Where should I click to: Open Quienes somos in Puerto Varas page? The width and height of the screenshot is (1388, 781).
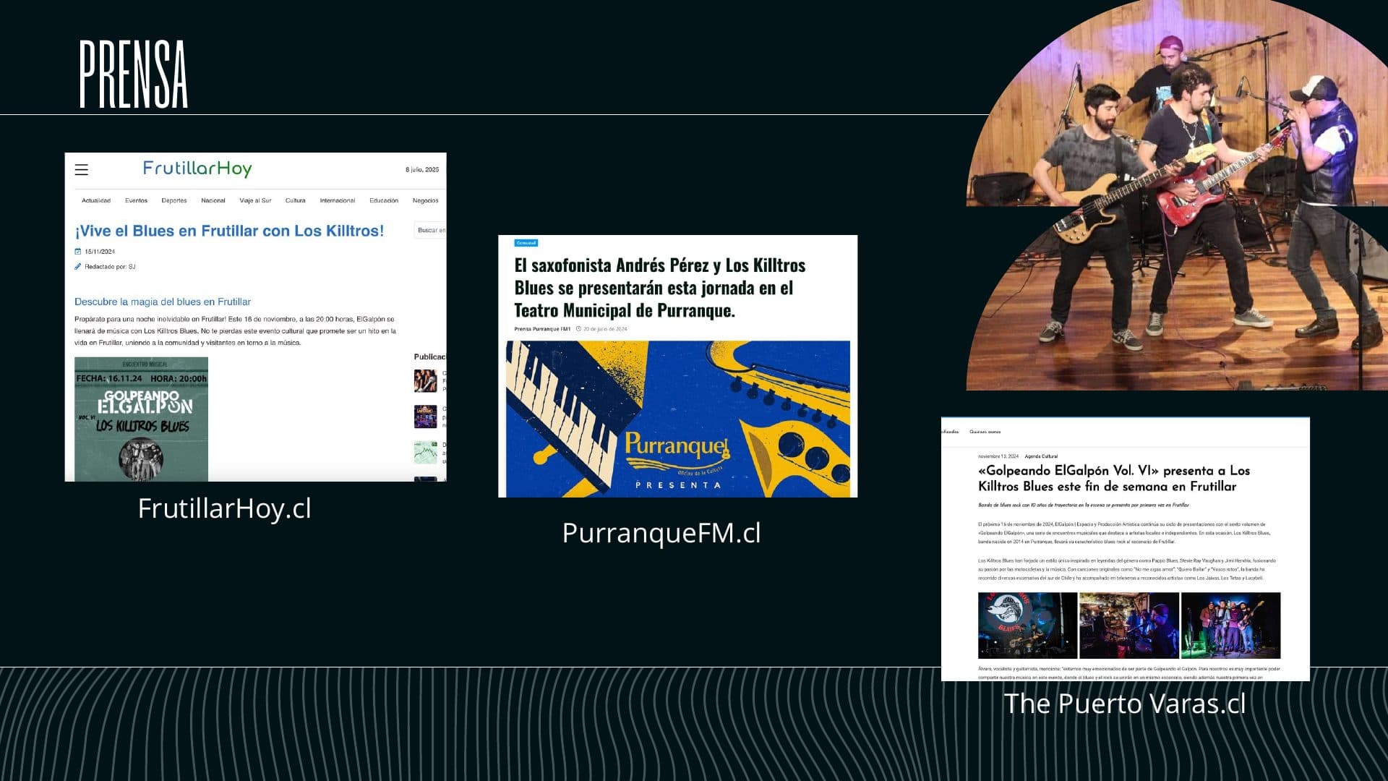coord(985,432)
